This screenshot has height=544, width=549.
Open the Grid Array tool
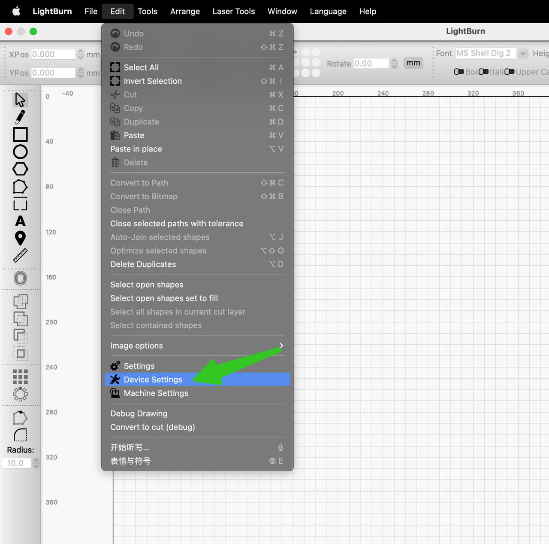tap(20, 377)
